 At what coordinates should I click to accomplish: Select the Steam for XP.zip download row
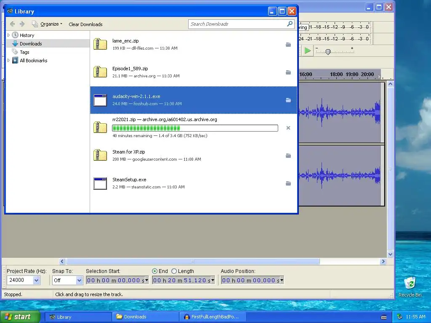pos(194,156)
